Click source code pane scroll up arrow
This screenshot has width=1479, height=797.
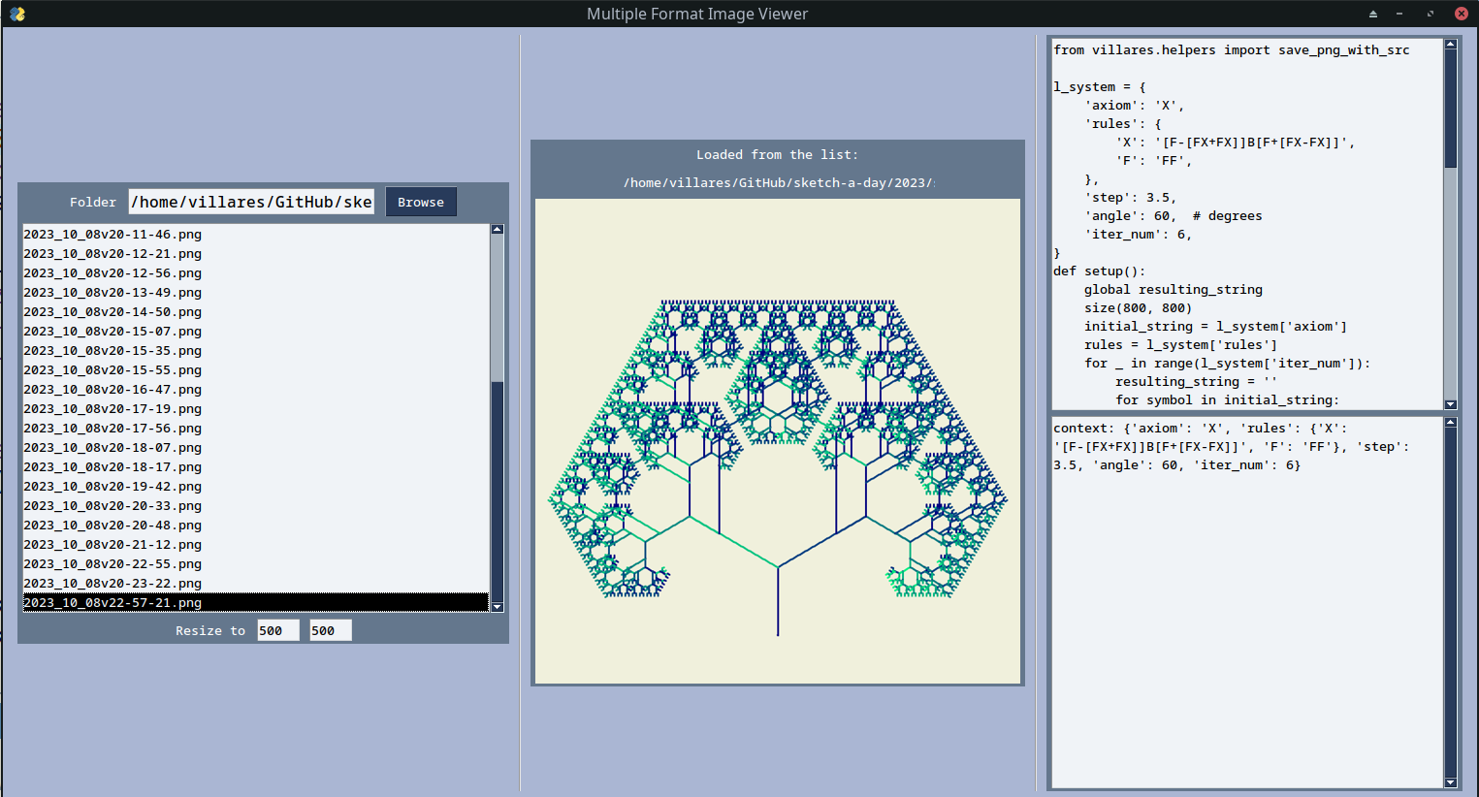[x=1451, y=45]
